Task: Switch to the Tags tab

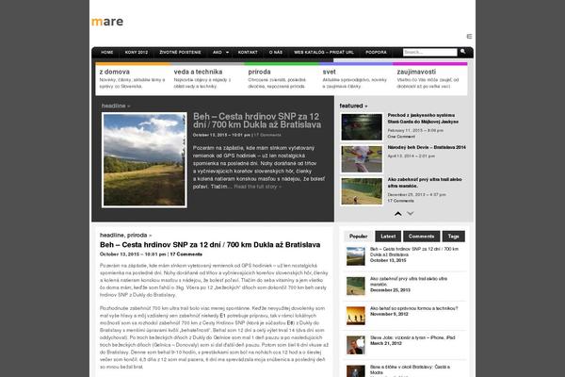Action: click(453, 237)
